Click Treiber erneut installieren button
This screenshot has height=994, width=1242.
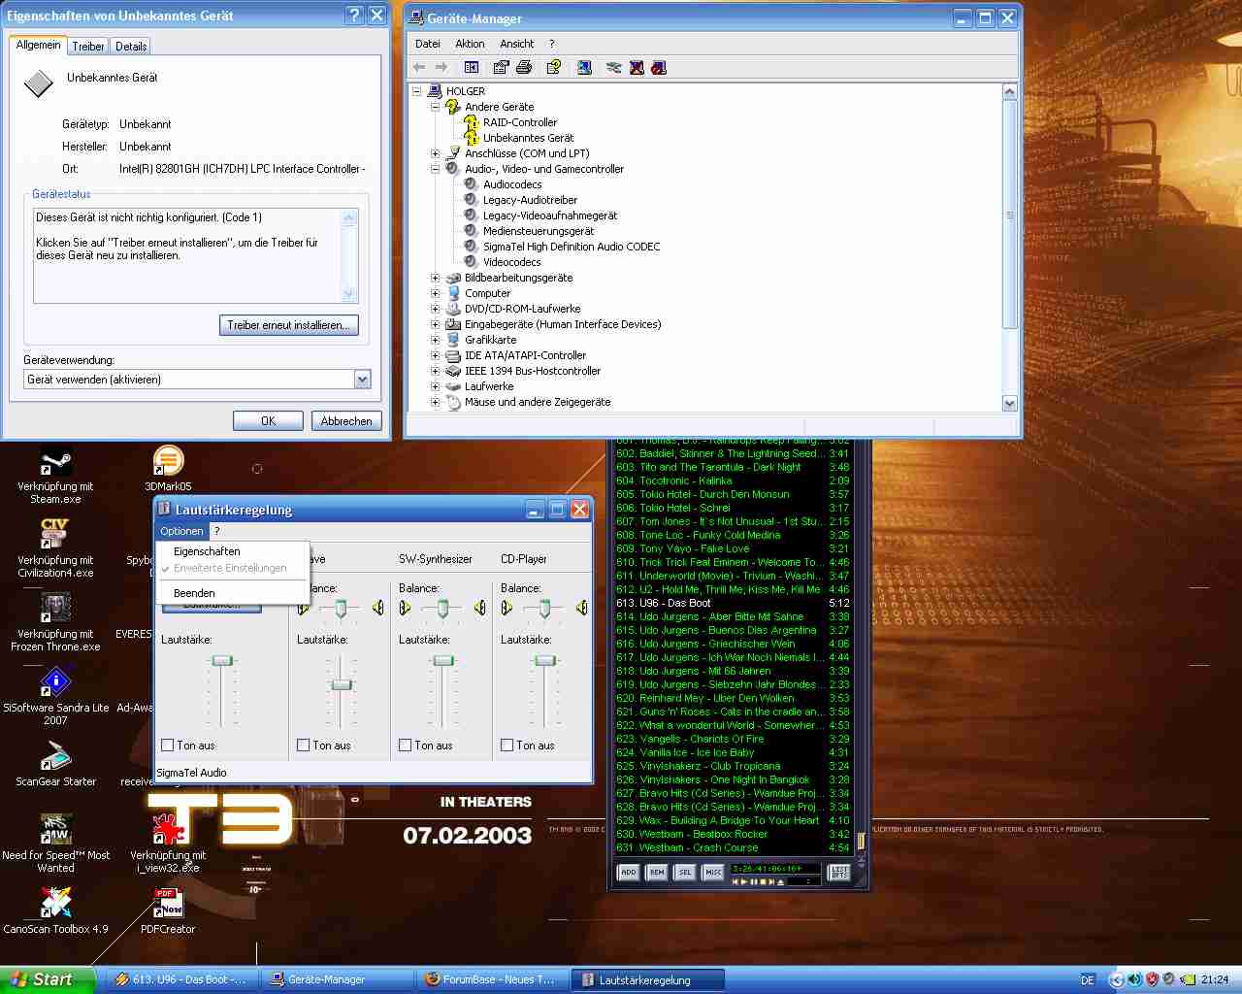click(x=289, y=325)
